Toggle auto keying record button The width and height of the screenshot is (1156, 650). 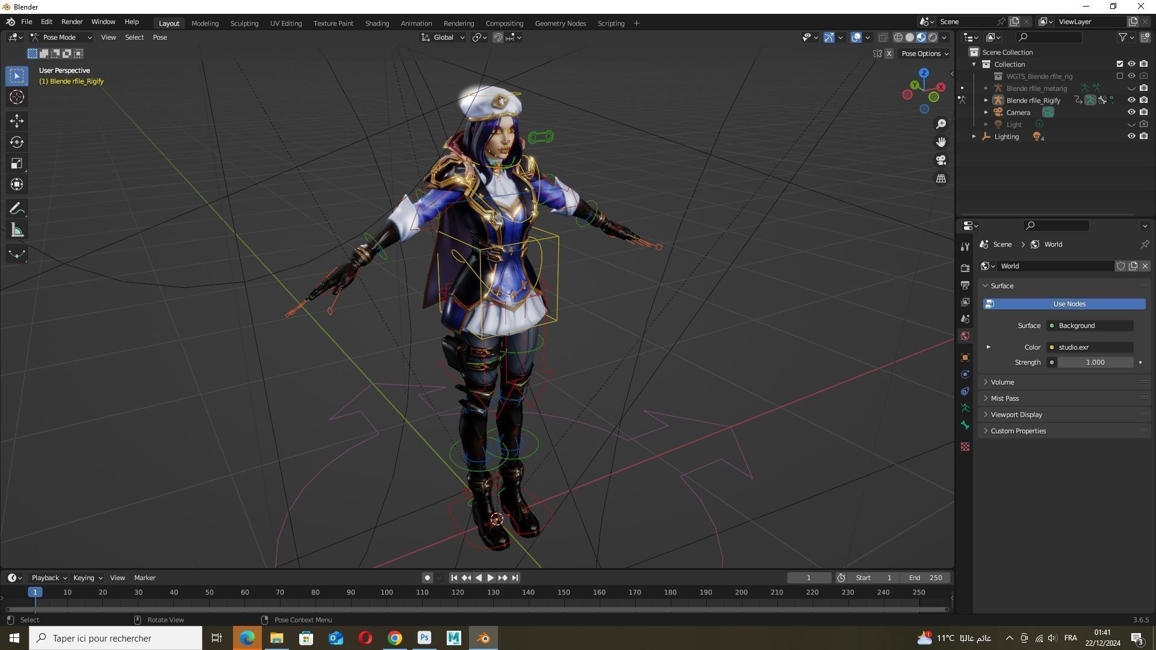pos(427,578)
